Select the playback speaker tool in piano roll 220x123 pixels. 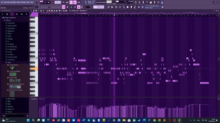(66, 11)
